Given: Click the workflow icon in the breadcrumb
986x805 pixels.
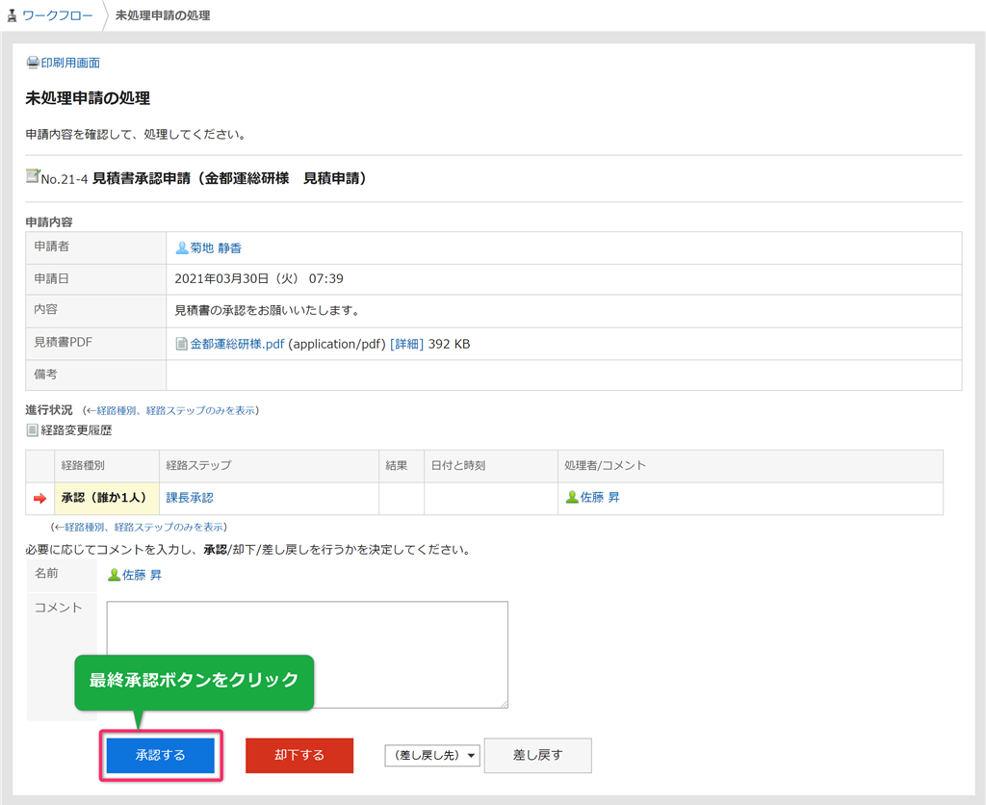Looking at the screenshot, I should pyautogui.click(x=12, y=15).
